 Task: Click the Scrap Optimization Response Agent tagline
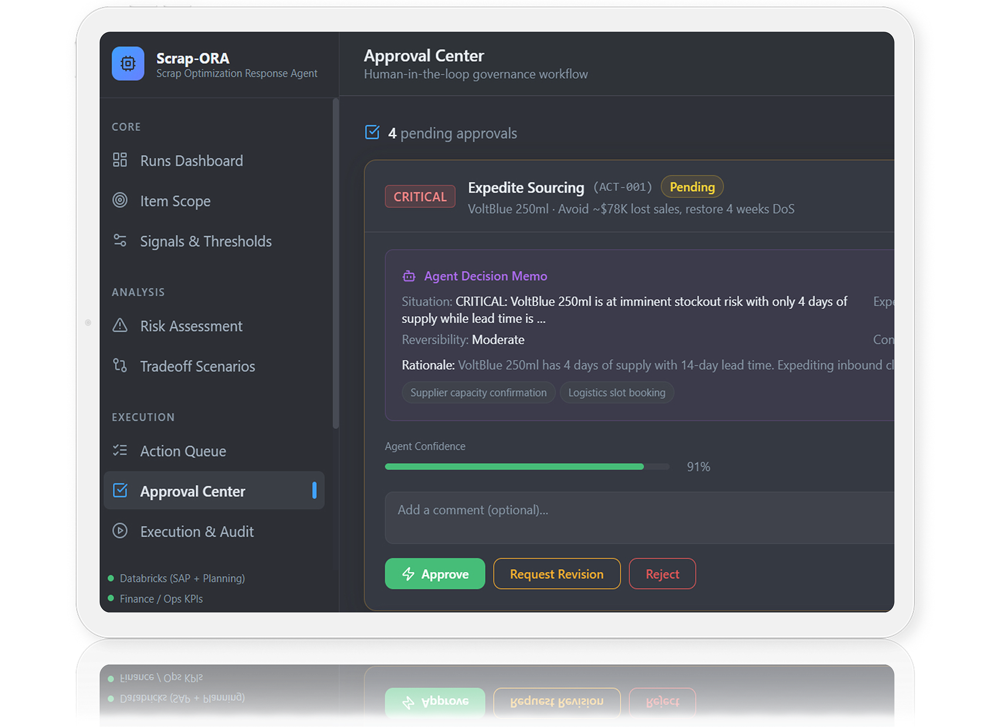coord(236,73)
